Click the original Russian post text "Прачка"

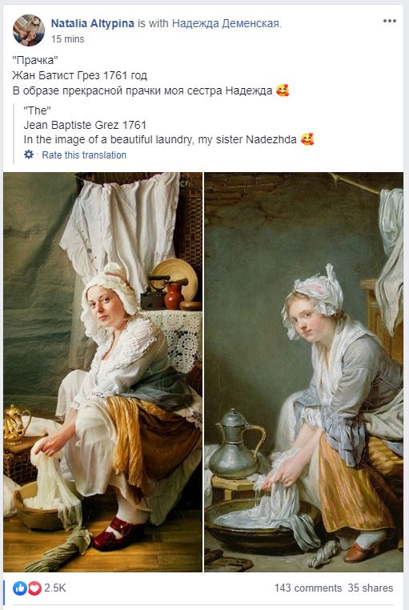[35, 60]
